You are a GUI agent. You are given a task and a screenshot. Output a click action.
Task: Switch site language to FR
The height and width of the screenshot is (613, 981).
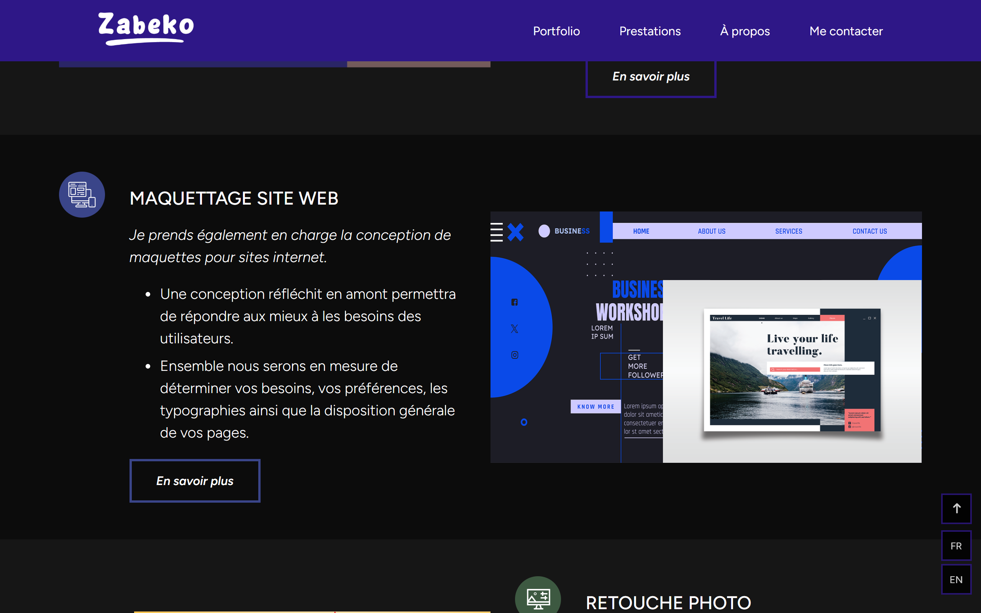(956, 545)
